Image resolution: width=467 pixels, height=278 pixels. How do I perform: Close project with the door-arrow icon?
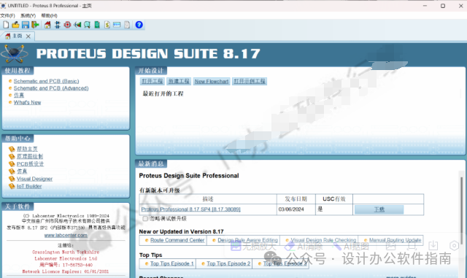point(35,25)
